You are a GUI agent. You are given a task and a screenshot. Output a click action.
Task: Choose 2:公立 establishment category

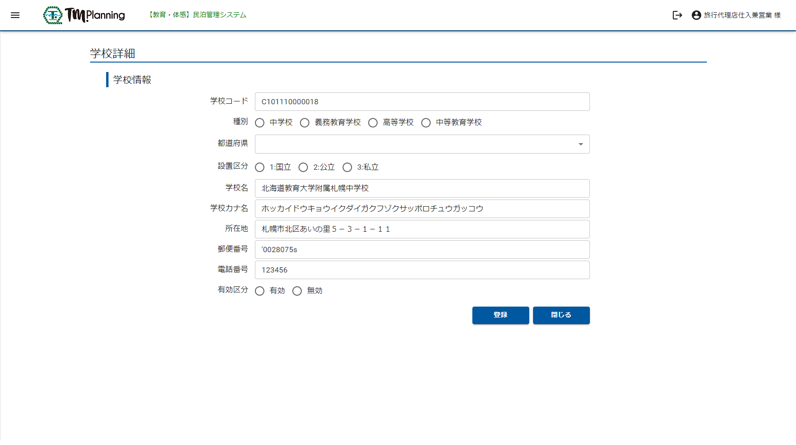(x=303, y=167)
